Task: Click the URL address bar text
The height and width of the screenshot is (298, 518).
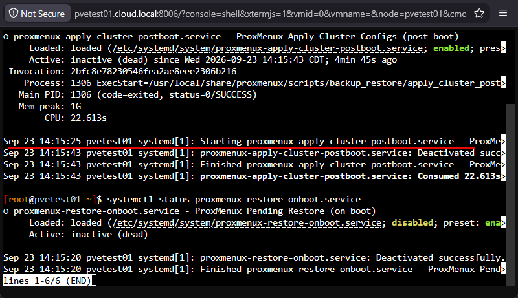Action: pyautogui.click(x=270, y=14)
